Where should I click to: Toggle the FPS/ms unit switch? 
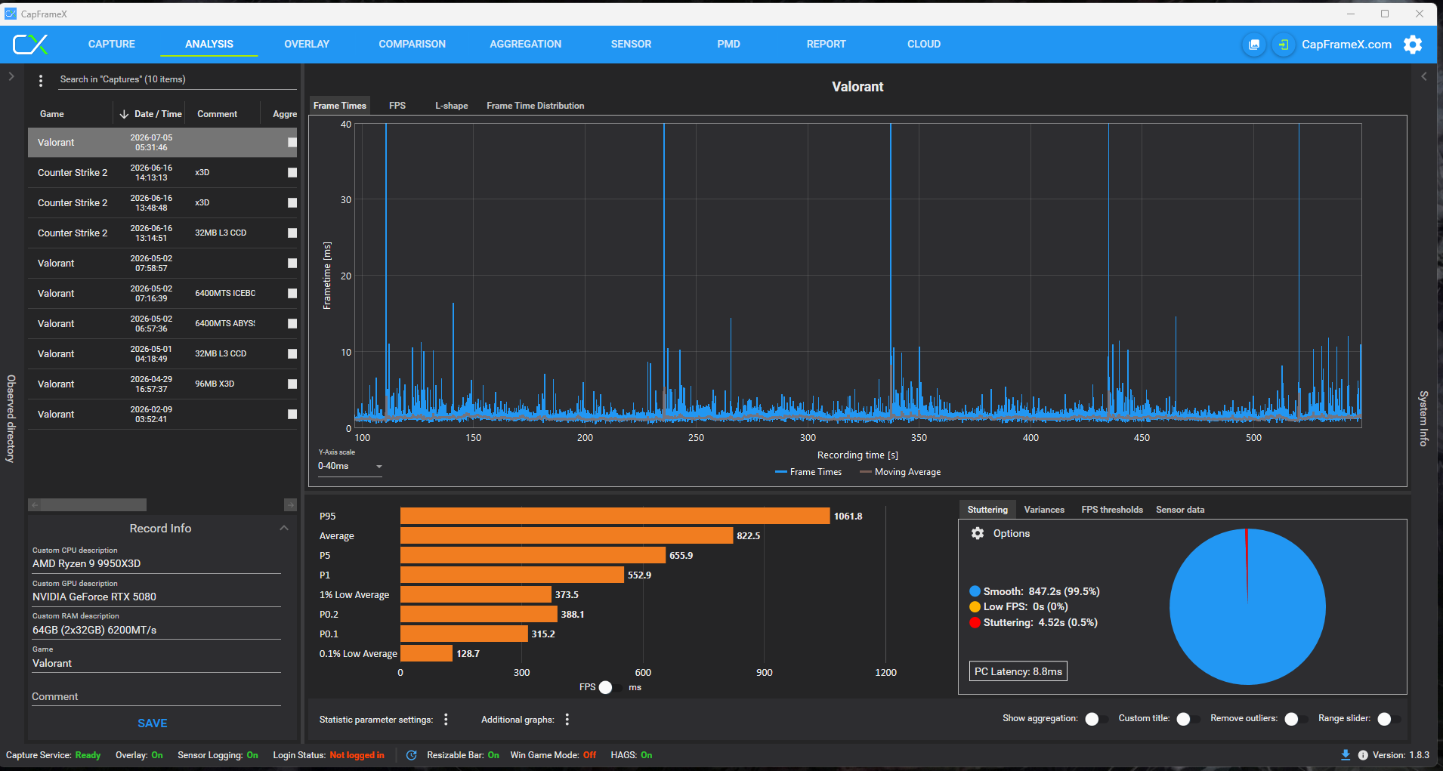pyautogui.click(x=610, y=687)
